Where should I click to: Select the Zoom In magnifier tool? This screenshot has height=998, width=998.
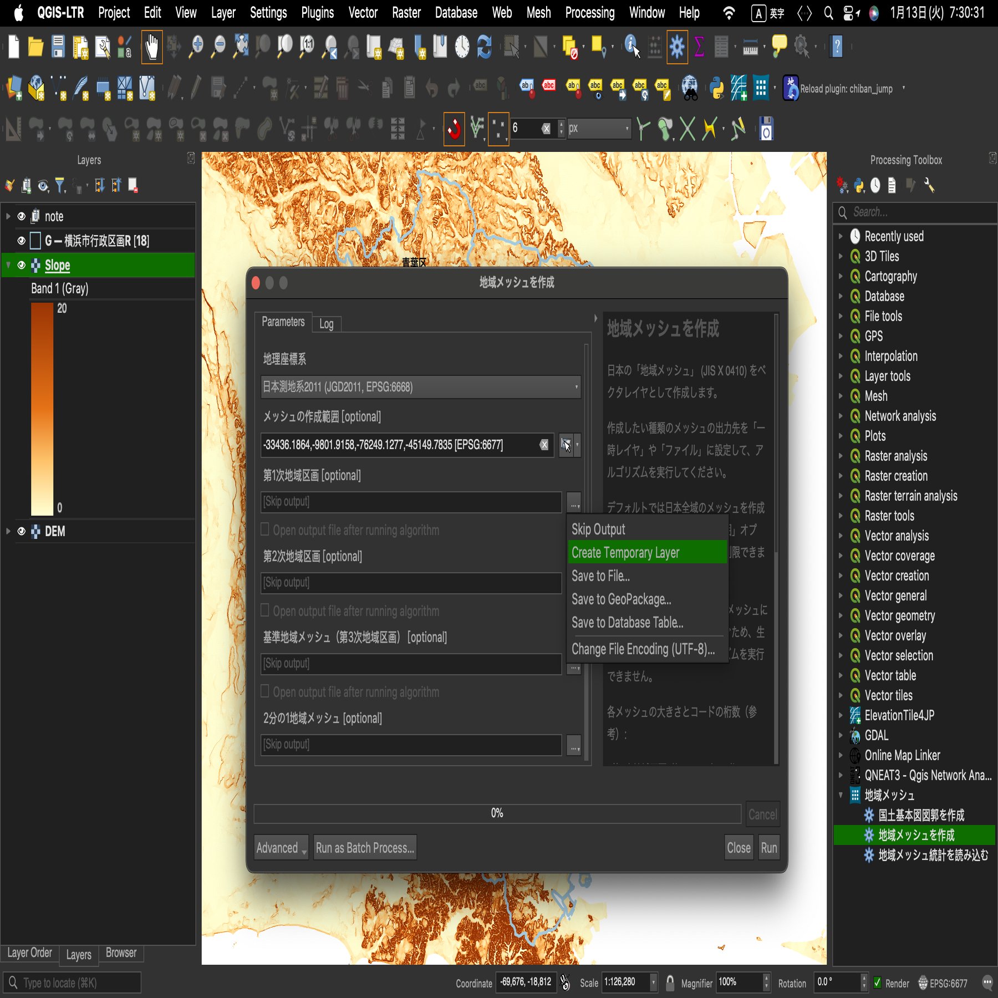pos(196,47)
